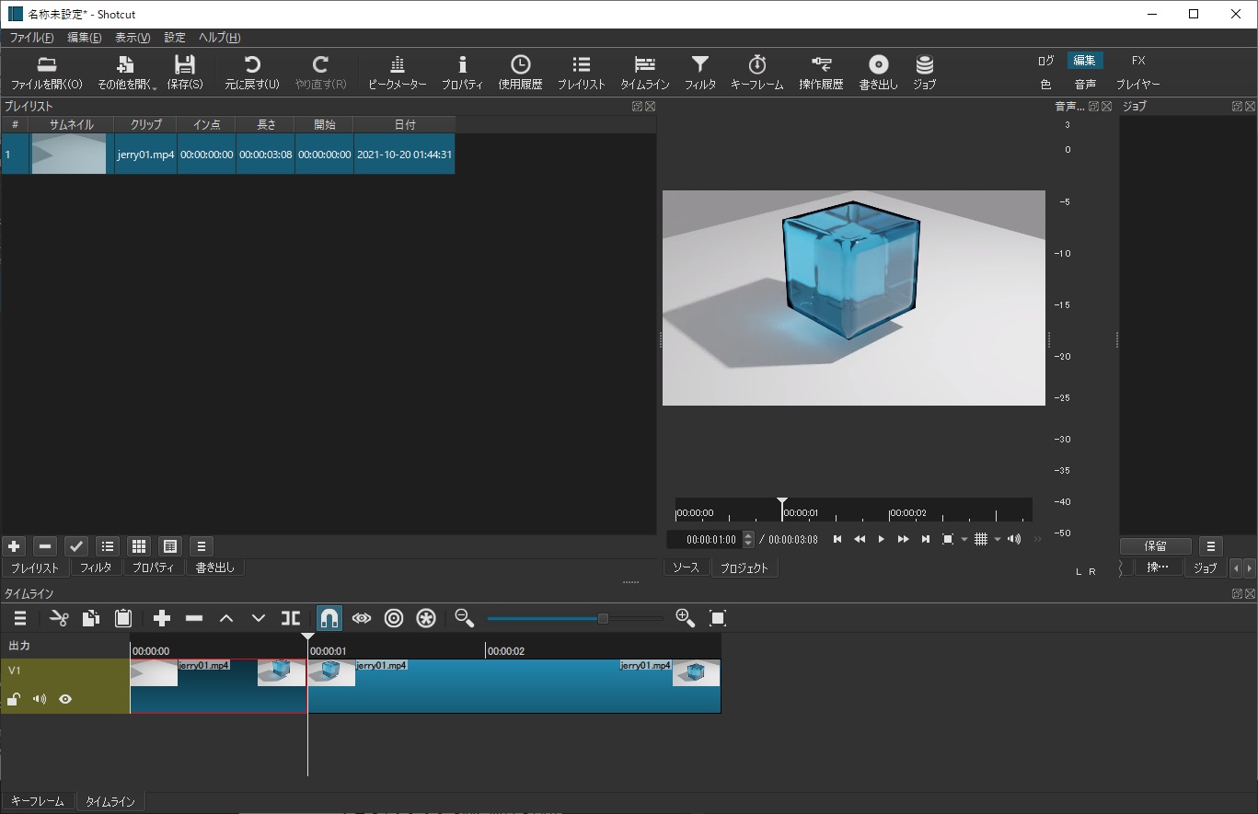1258x814 pixels.
Task: Cut the clip with the timeline scissors icon
Action: pos(59,618)
